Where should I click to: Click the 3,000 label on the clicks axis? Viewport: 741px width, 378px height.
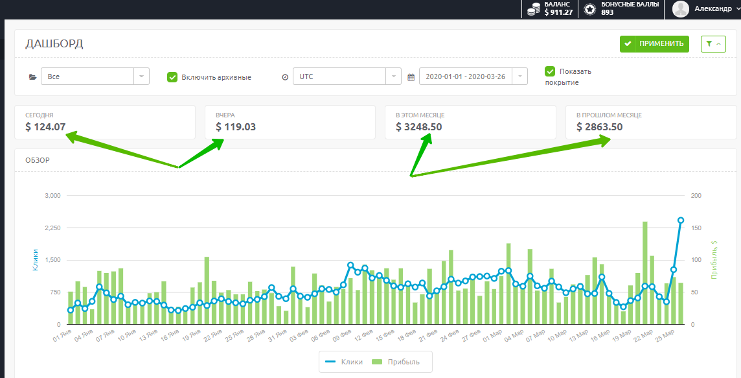point(53,195)
